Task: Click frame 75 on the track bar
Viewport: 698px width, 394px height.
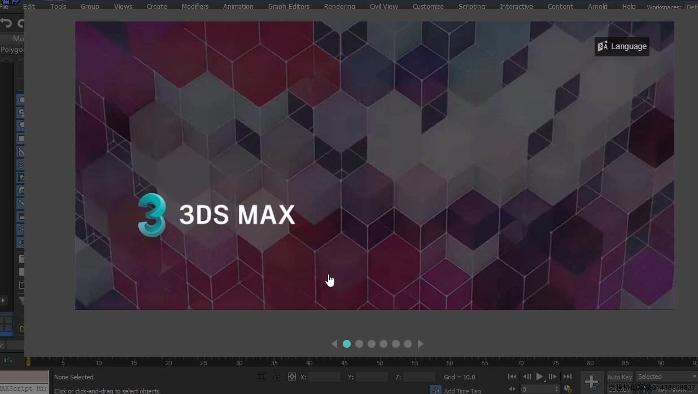Action: click(556, 362)
